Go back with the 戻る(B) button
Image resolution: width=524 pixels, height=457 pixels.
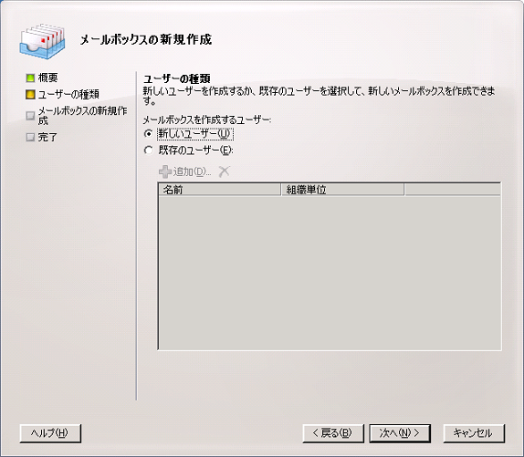coord(333,433)
